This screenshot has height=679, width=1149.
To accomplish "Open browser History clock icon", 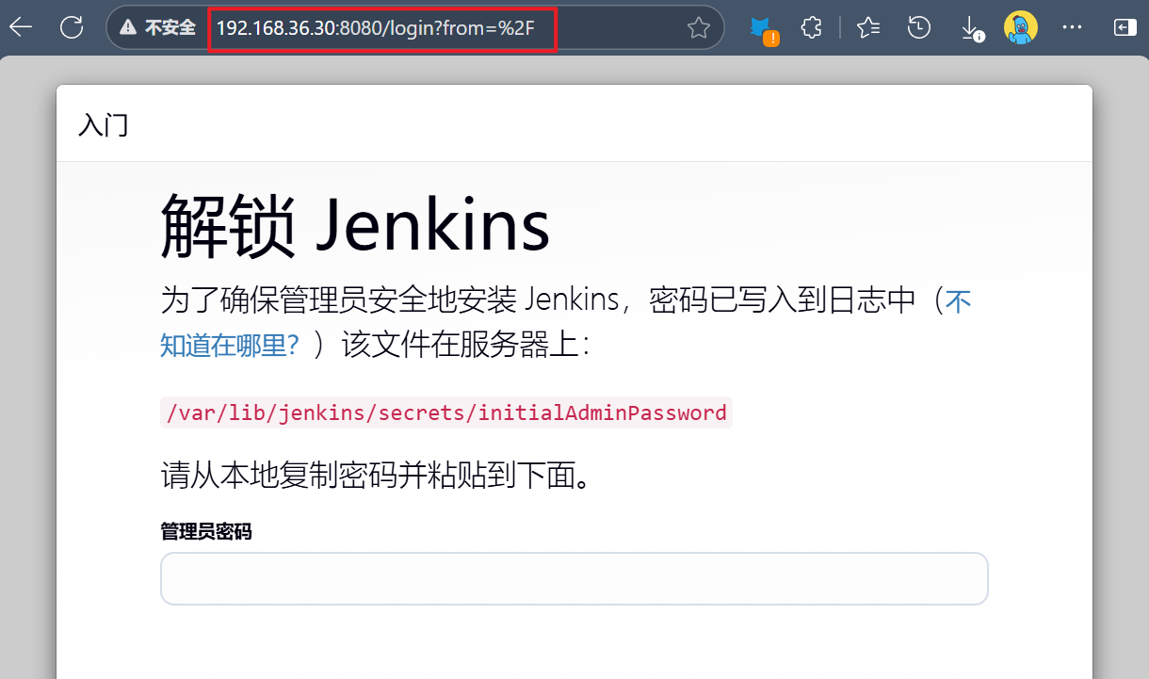I will click(919, 28).
